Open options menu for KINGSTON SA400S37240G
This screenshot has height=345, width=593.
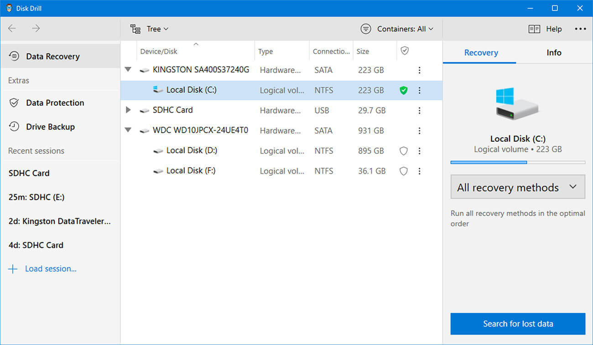tap(419, 70)
